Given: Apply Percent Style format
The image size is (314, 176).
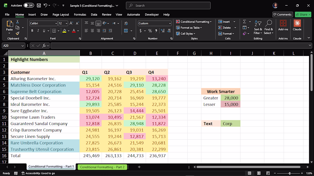Looking at the screenshot, I should coord(150,30).
